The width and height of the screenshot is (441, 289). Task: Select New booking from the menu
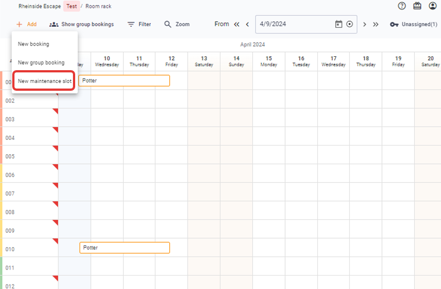click(x=33, y=44)
